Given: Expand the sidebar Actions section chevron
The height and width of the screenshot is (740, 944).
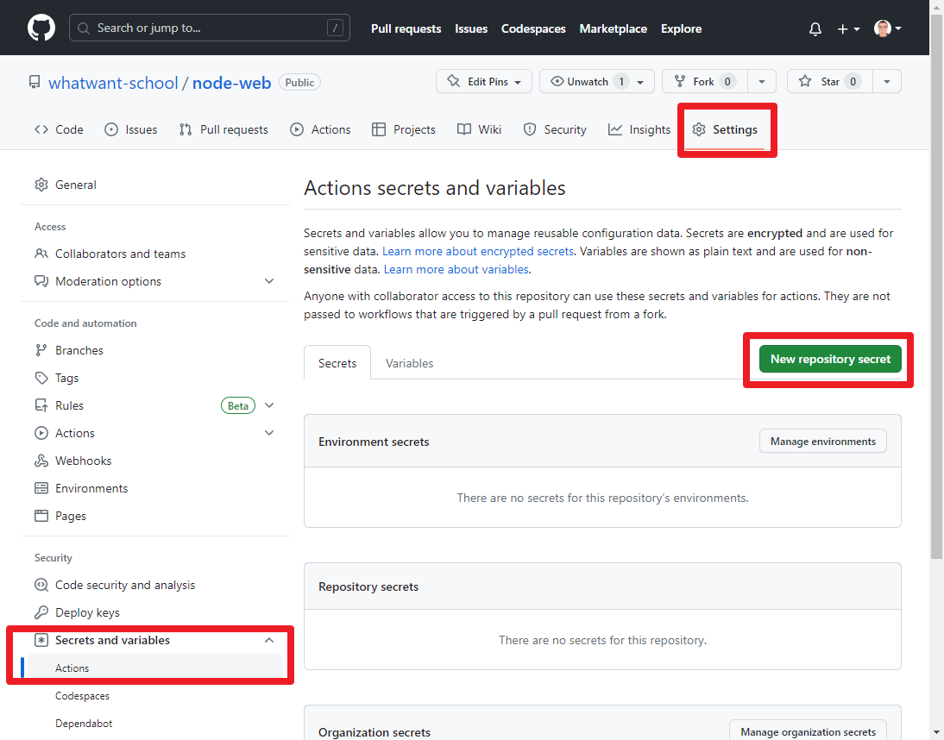Looking at the screenshot, I should pos(269,433).
